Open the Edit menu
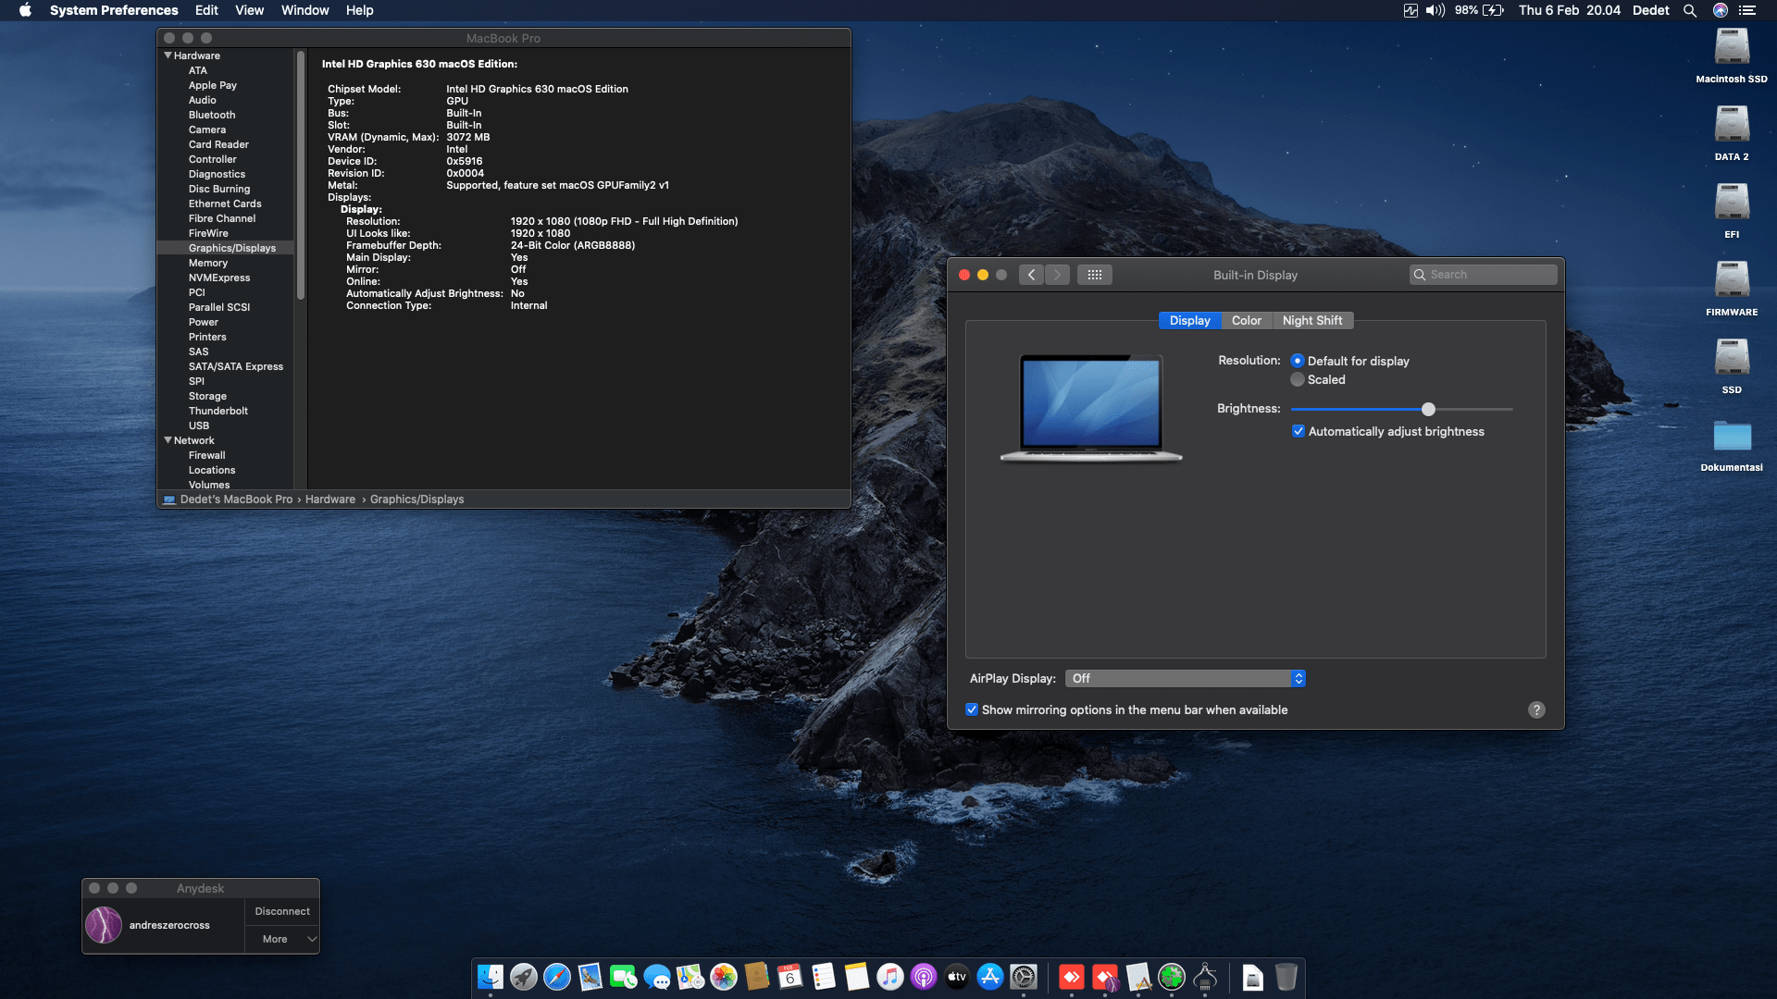The height and width of the screenshot is (999, 1777). (x=206, y=10)
